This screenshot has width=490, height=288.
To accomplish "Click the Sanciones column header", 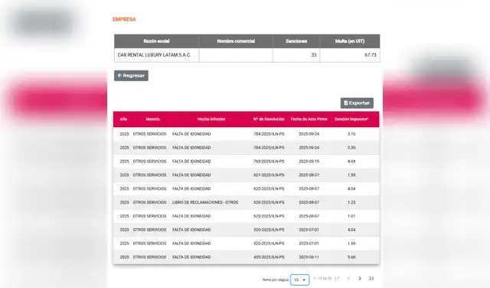I will pos(296,41).
